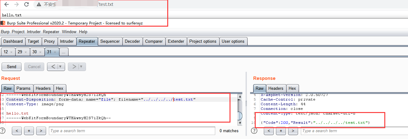Switch request view to Params

click(x=24, y=88)
